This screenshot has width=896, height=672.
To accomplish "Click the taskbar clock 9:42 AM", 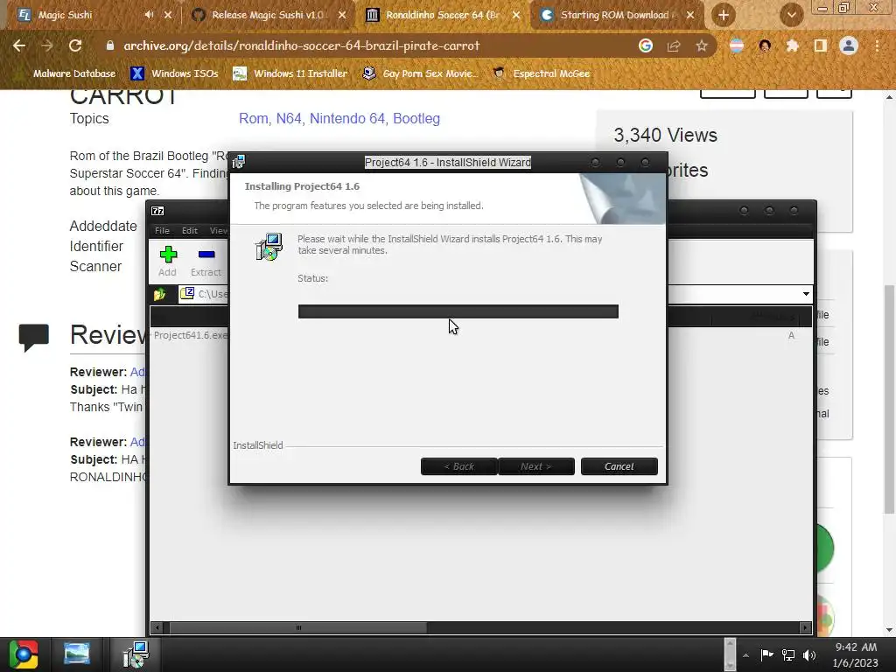I will click(856, 647).
